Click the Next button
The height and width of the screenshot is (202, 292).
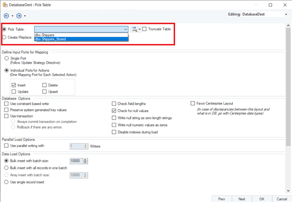pyautogui.click(x=242, y=198)
